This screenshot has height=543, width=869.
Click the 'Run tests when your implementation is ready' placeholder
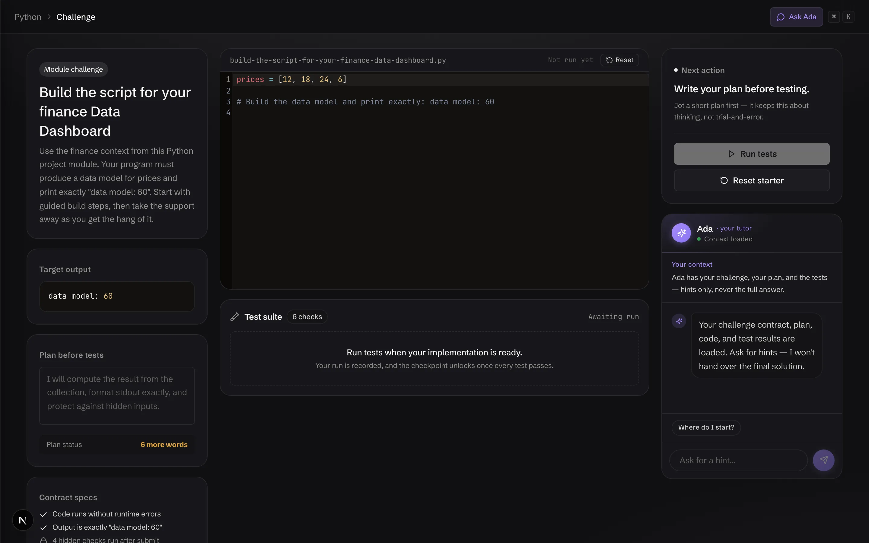pos(434,358)
